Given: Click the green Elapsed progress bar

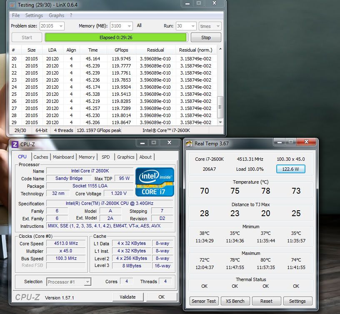Looking at the screenshot, I should pos(115,37).
